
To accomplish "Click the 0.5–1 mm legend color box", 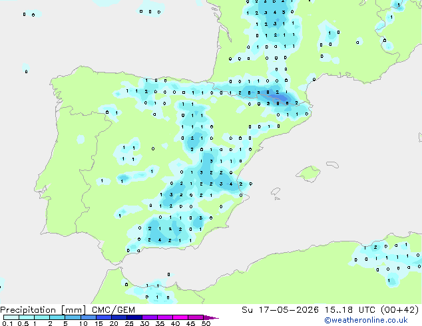I will [x=27, y=317].
